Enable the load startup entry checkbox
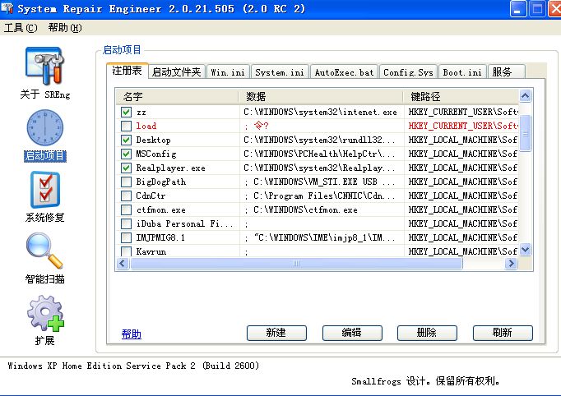Viewport: 561px width, 396px height. click(x=126, y=126)
